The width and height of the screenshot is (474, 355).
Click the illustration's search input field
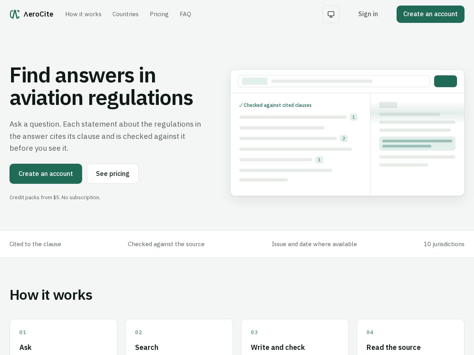click(334, 81)
